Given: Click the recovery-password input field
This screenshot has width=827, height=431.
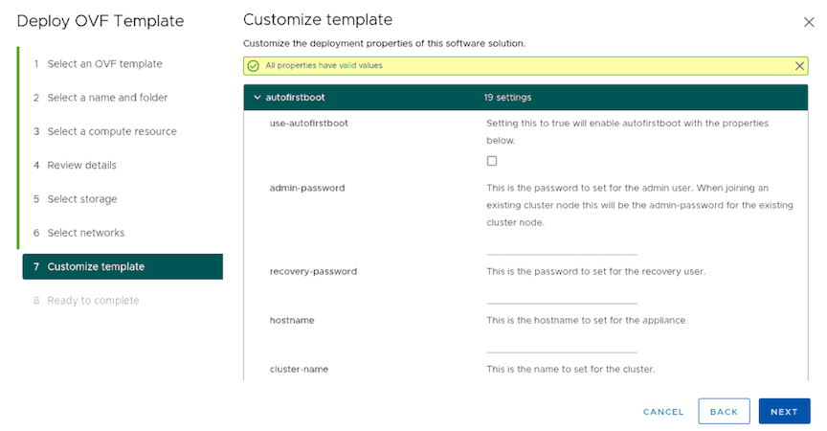Looking at the screenshot, I should click(x=562, y=296).
